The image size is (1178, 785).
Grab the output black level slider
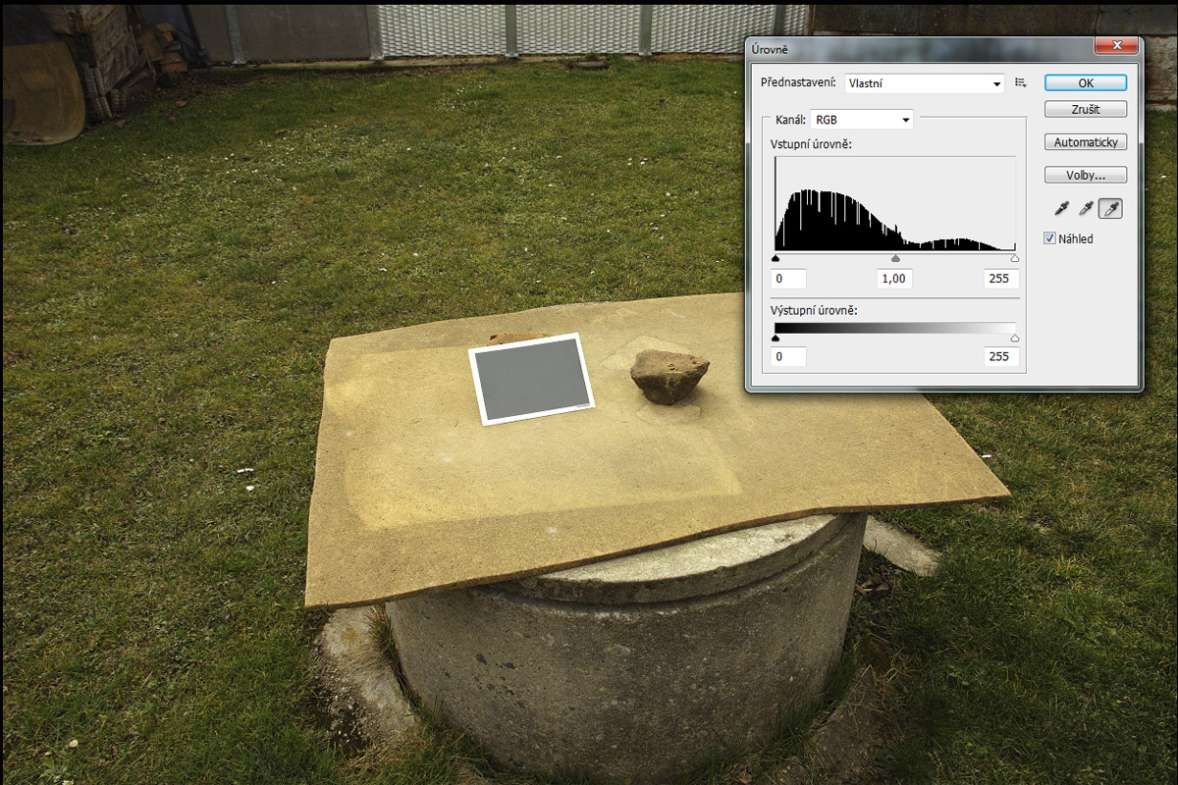(x=776, y=338)
